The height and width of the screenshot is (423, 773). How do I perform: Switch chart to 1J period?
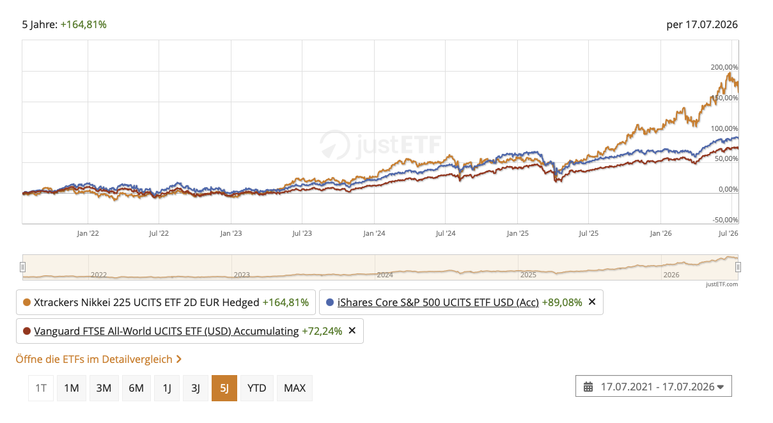(167, 388)
